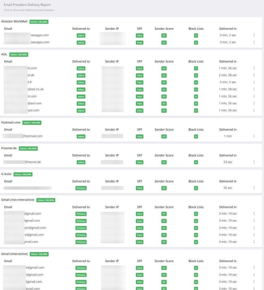Viewport: 264px width, 290px height.
Task: Click the blurred sender IP in the Freenet.de row
Action: click(x=112, y=162)
